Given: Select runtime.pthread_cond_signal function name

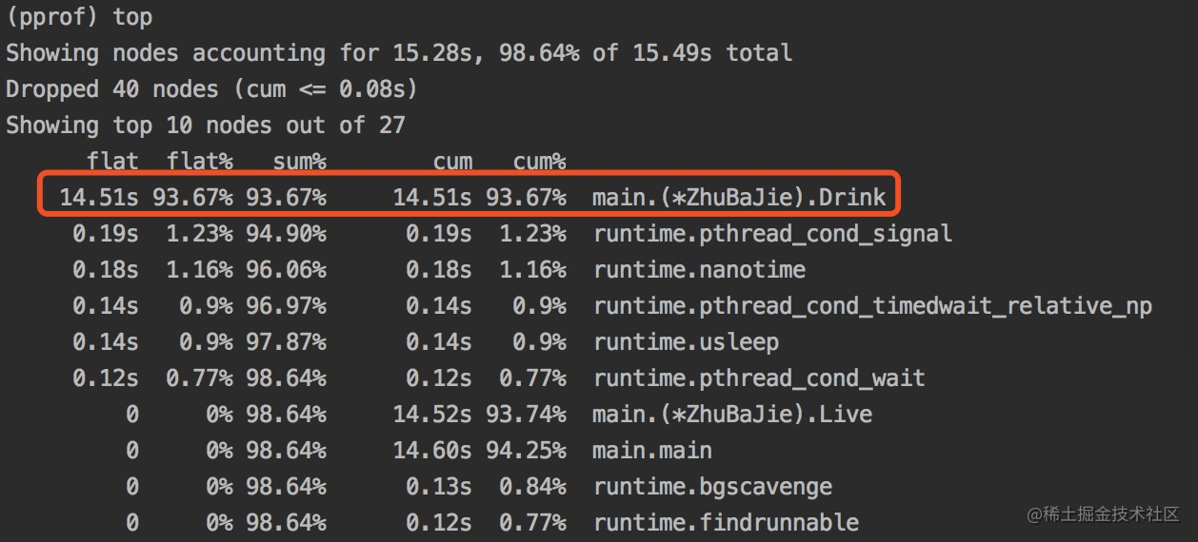Looking at the screenshot, I should pos(772,234).
